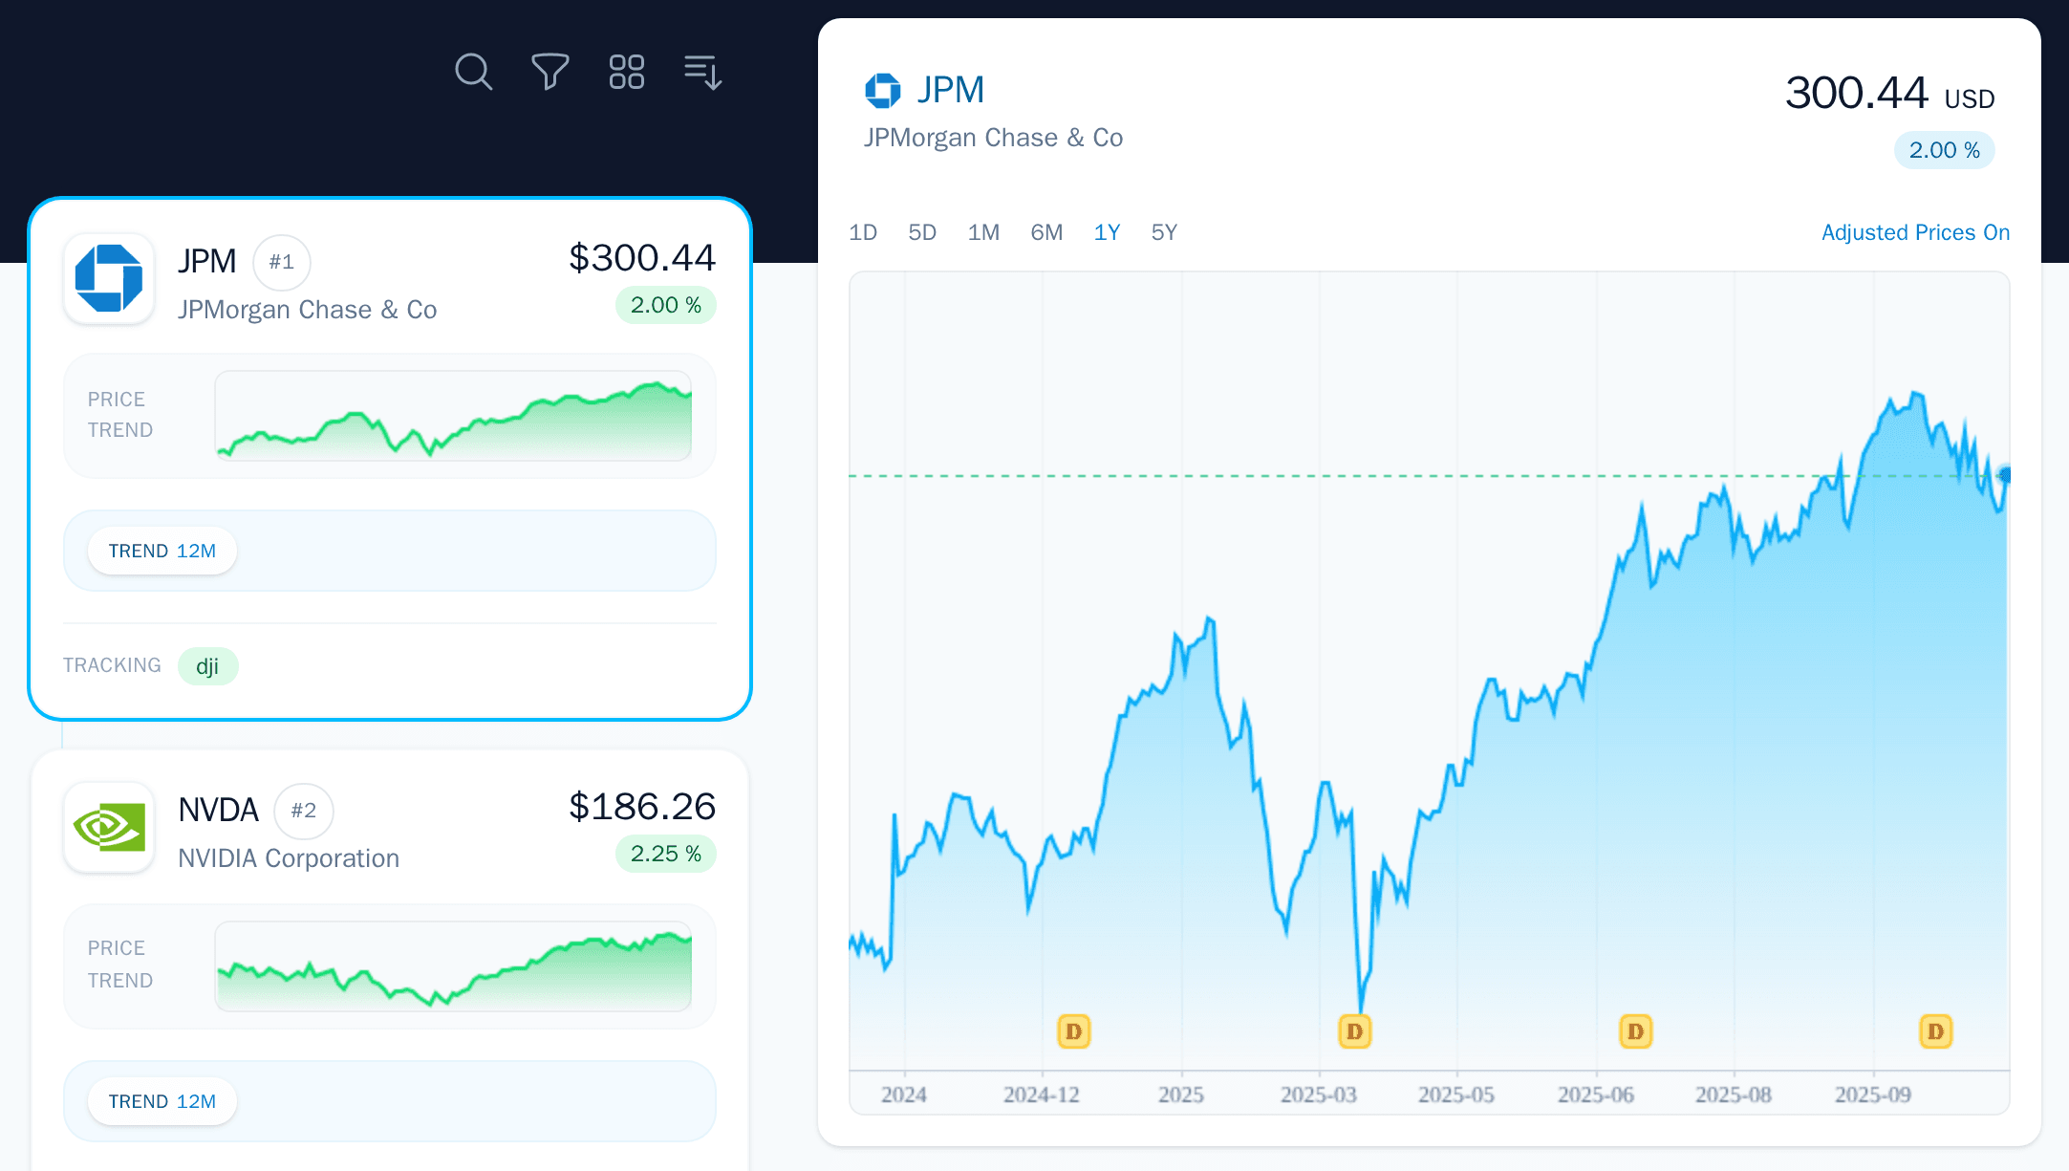Toggle the TREND 12M chip on the NVDA card
Screen dimensions: 2069x1171
(x=162, y=1100)
